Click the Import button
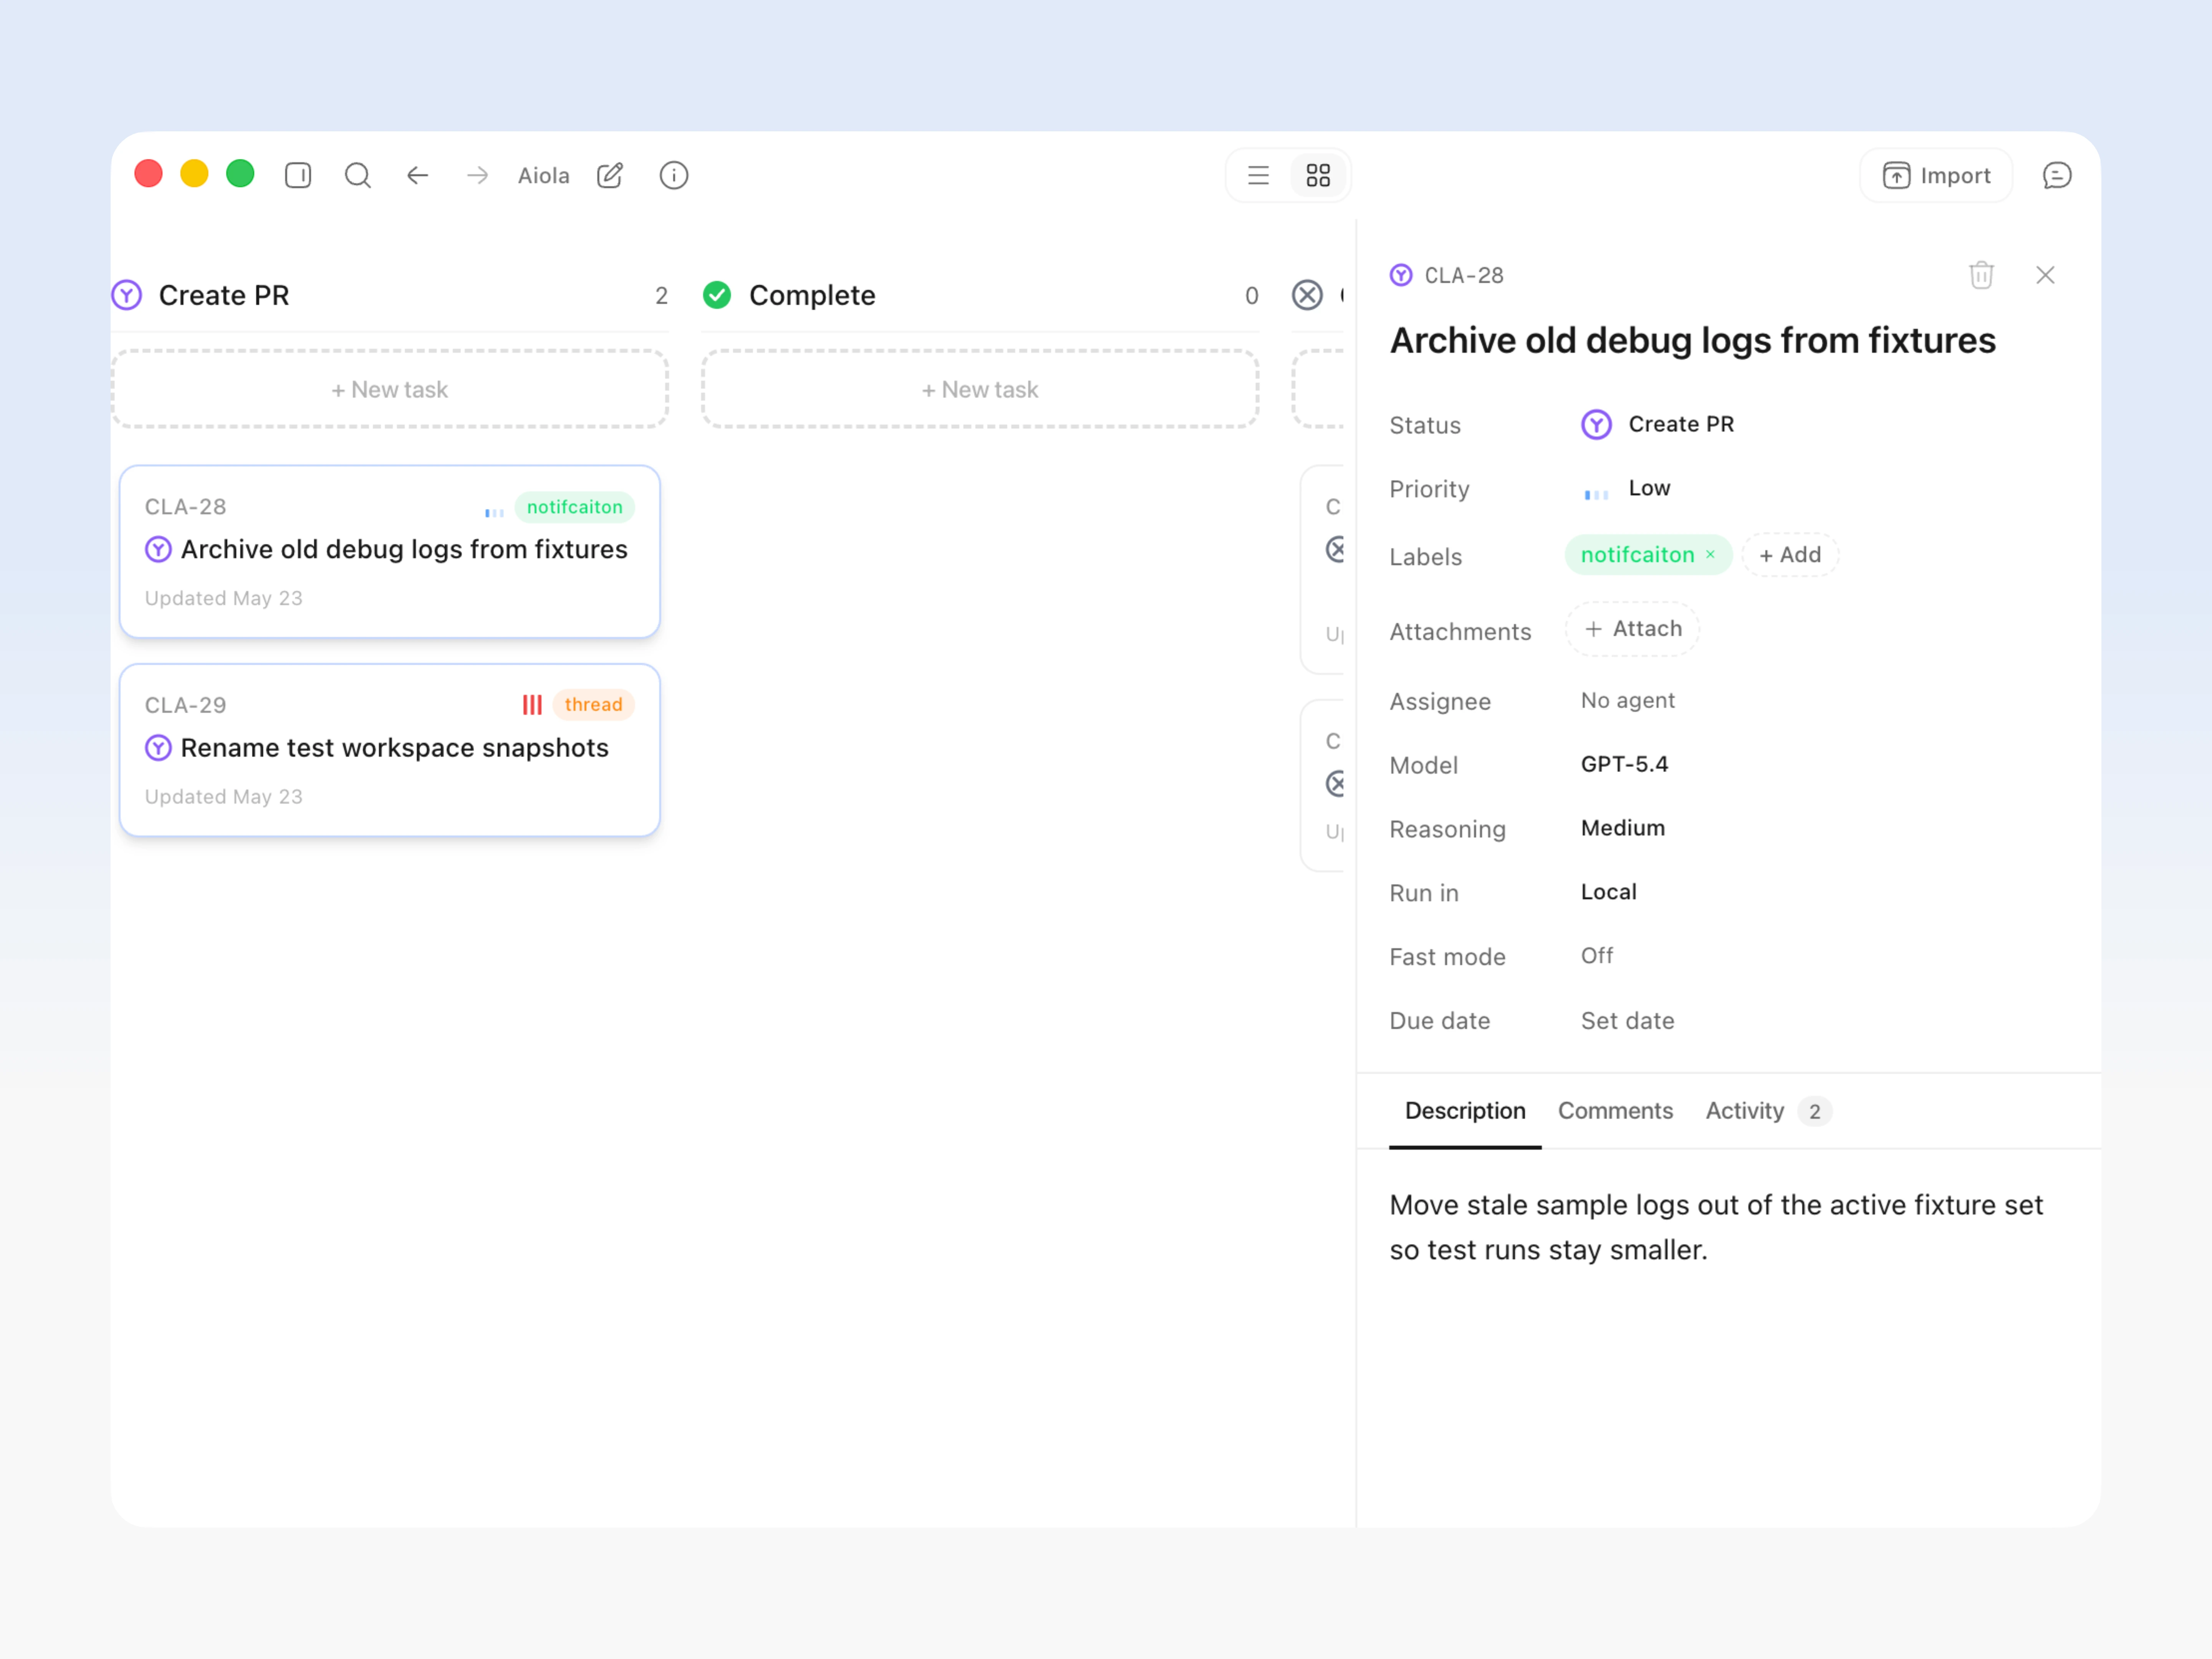Screen dimensions: 2212x1659 pos(1936,175)
